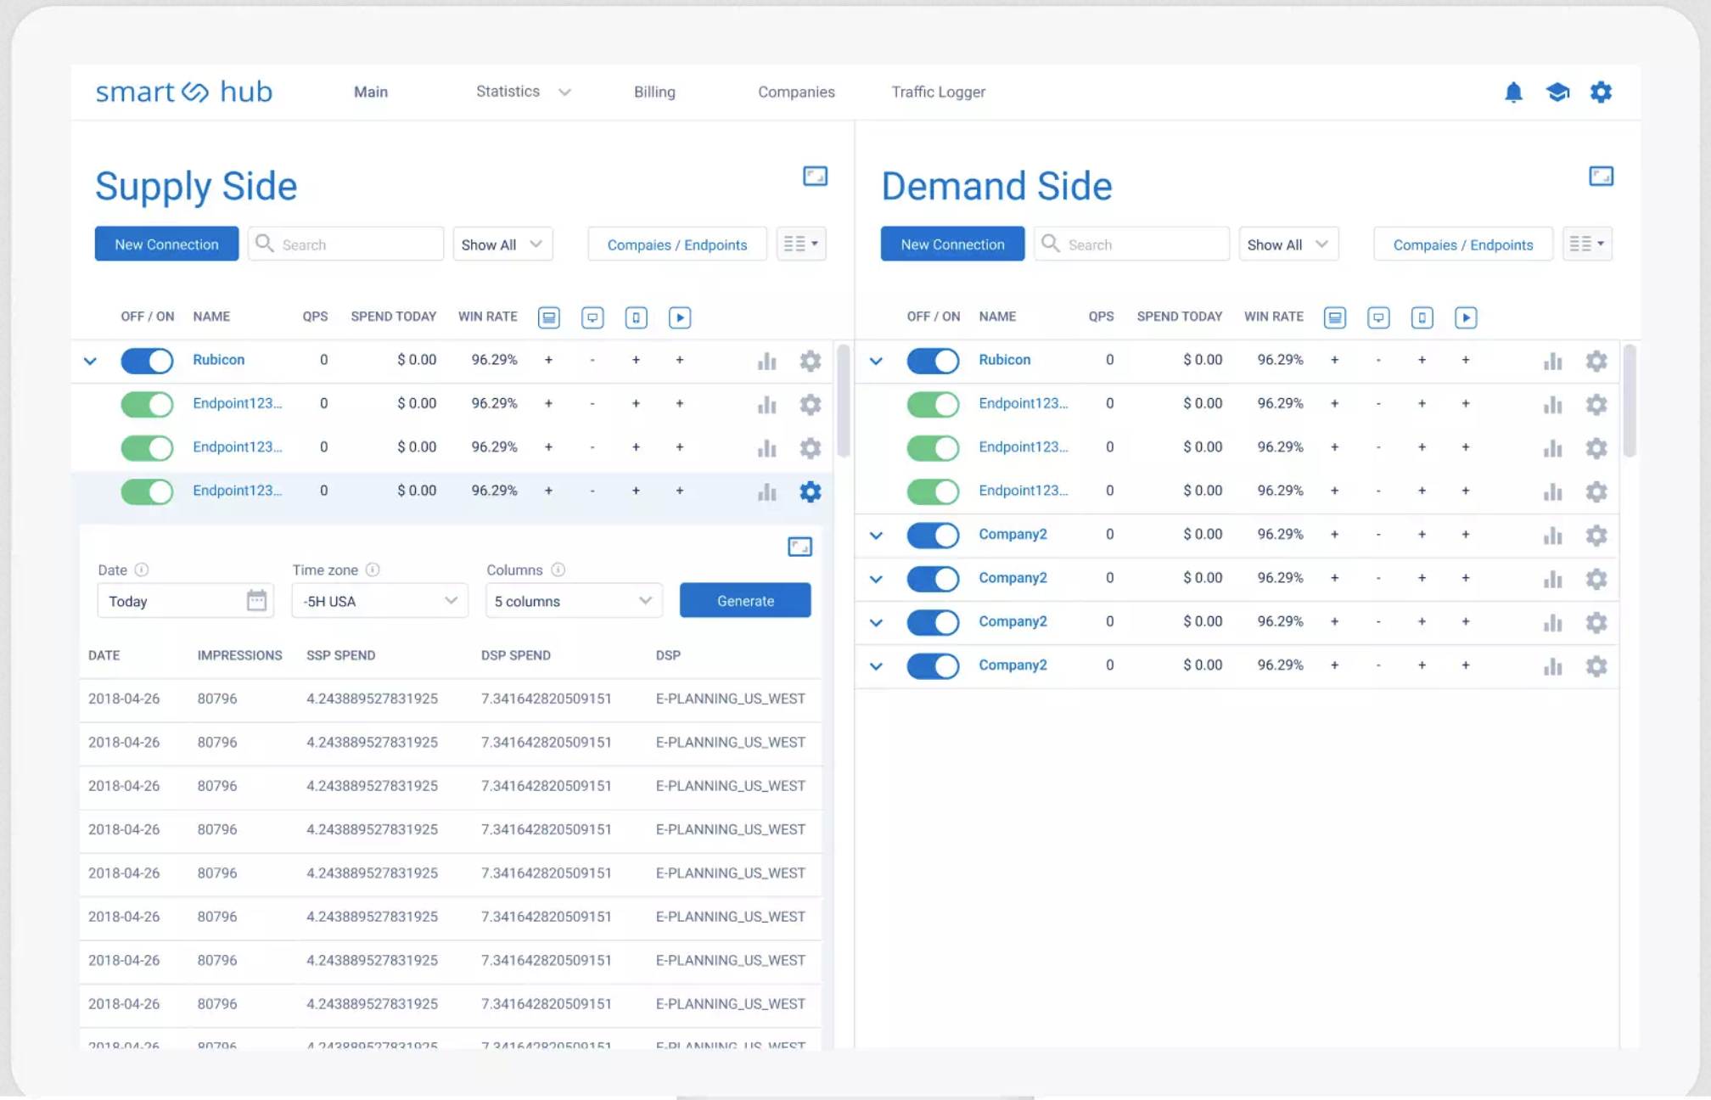
Task: Open Supply Side column layout dropdown
Action: tap(801, 244)
